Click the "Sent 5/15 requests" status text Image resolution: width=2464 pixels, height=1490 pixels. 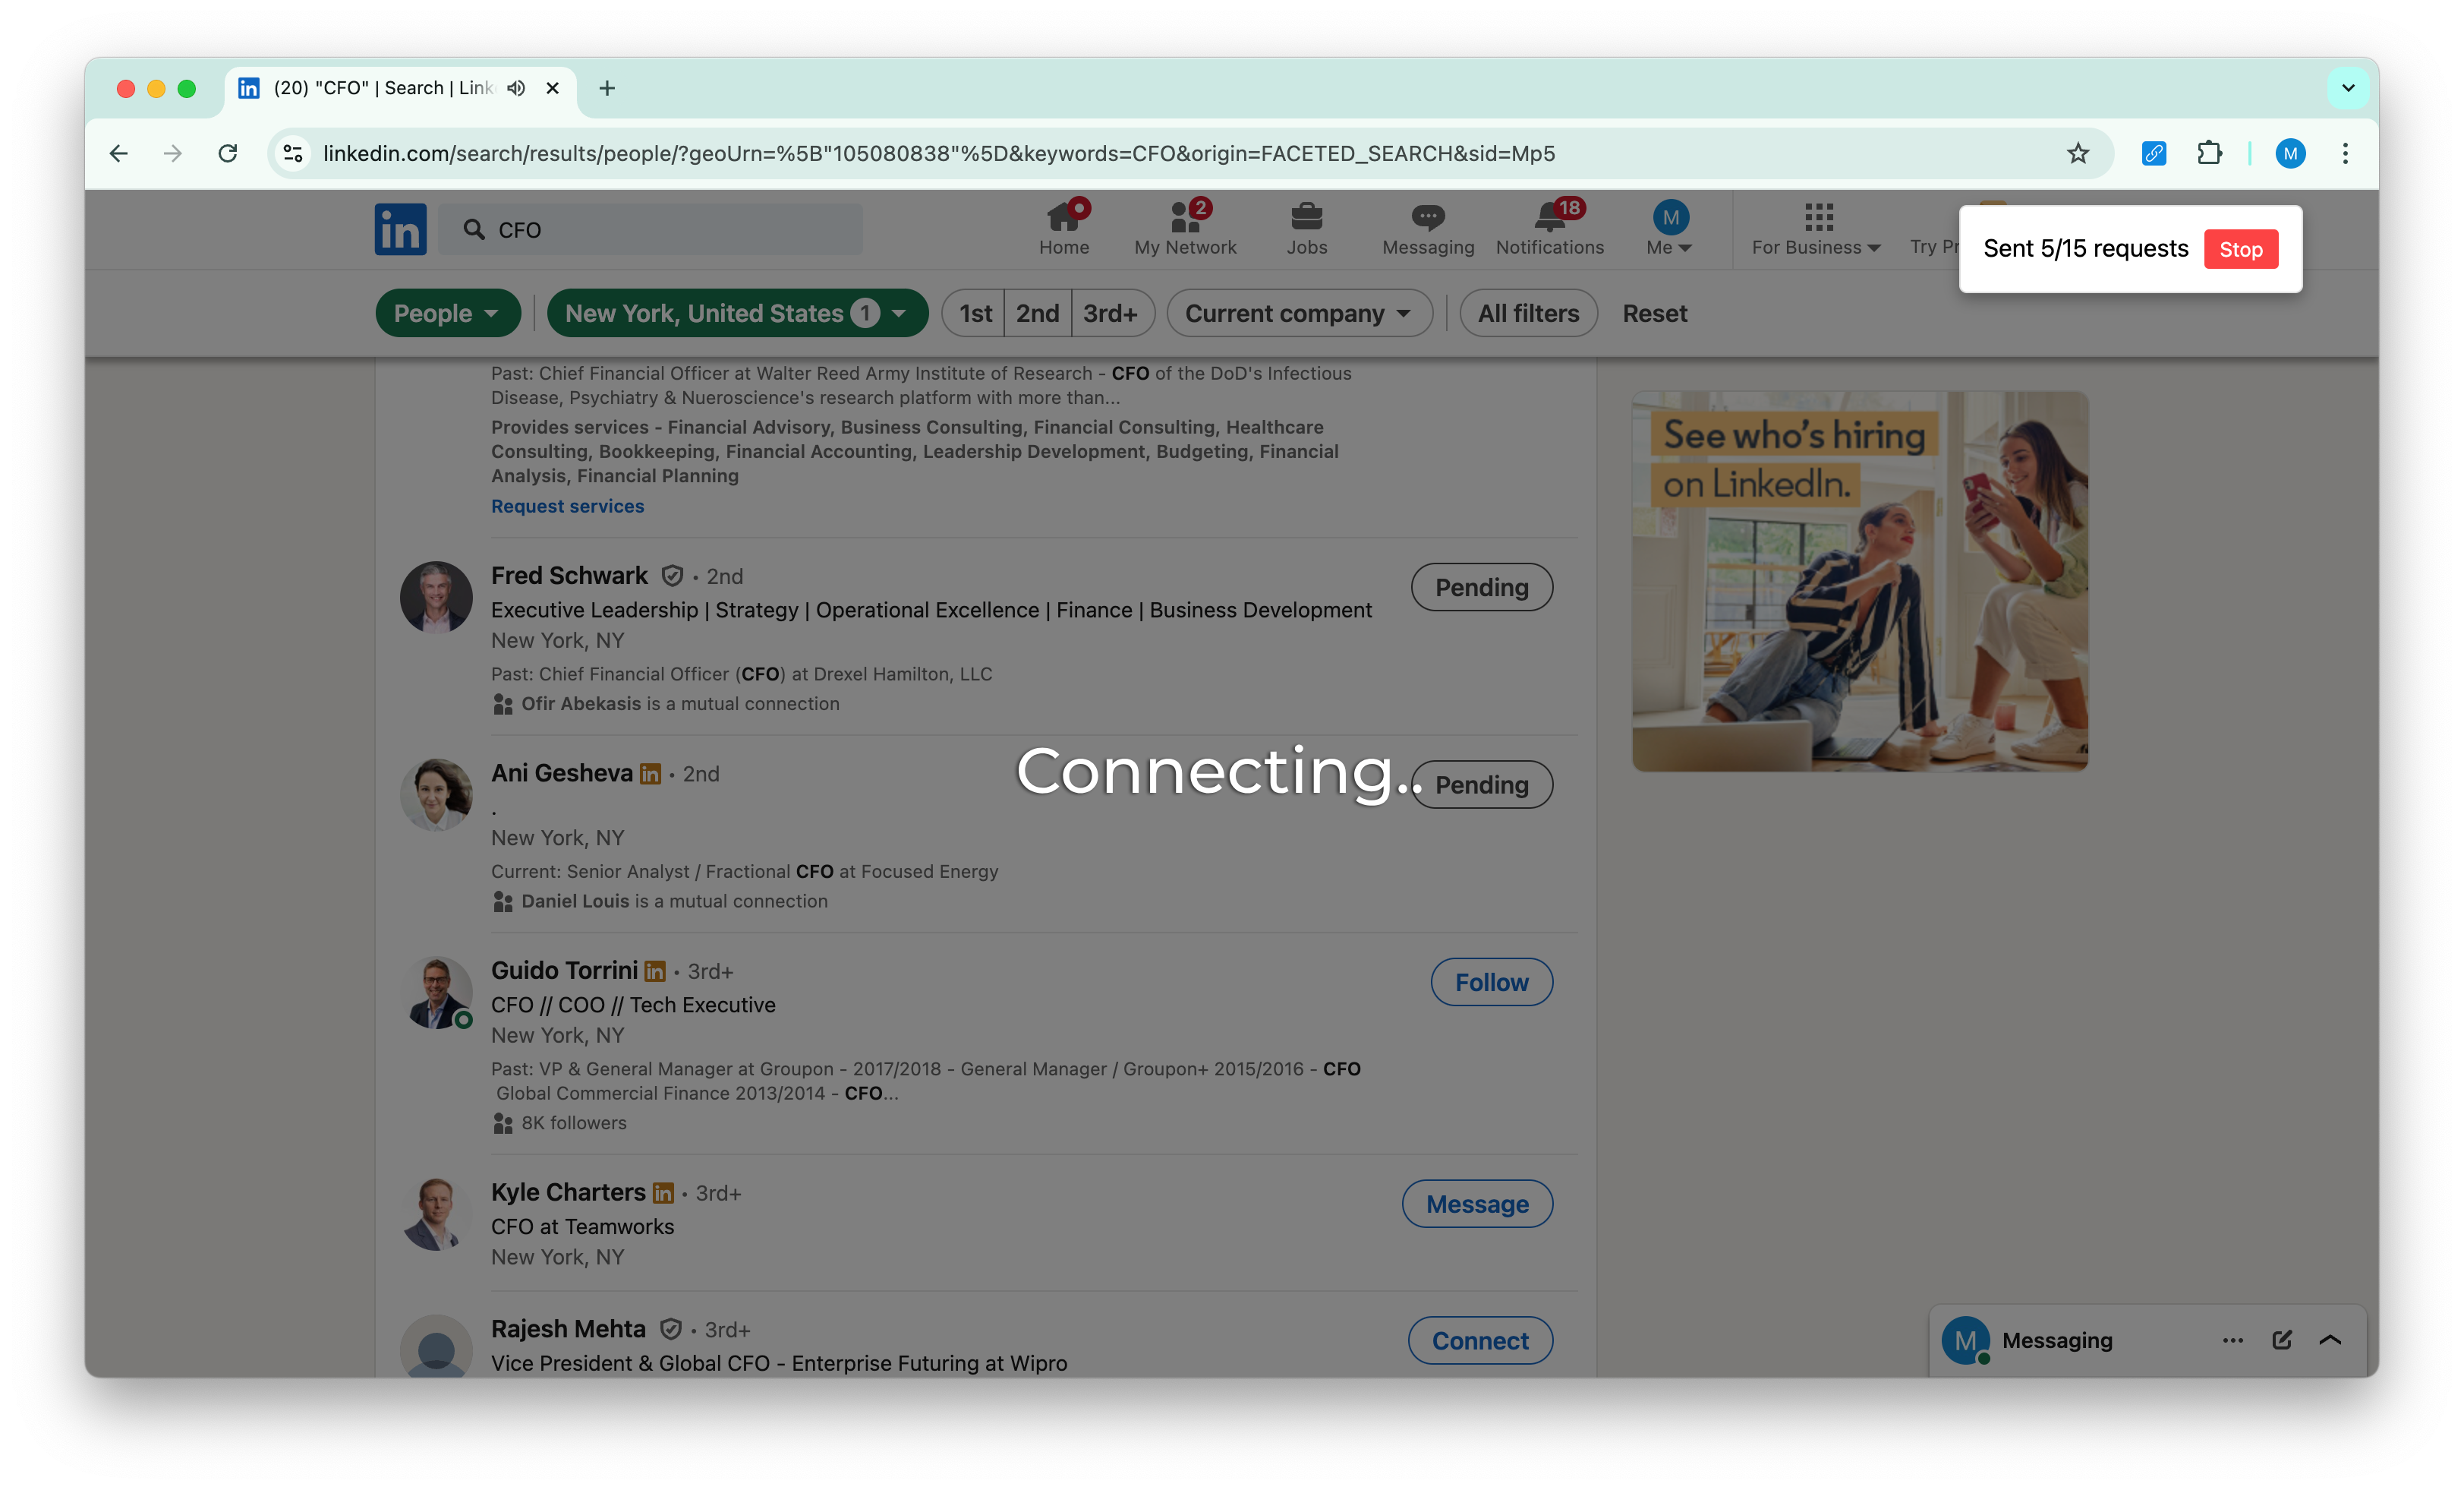[x=2085, y=249]
